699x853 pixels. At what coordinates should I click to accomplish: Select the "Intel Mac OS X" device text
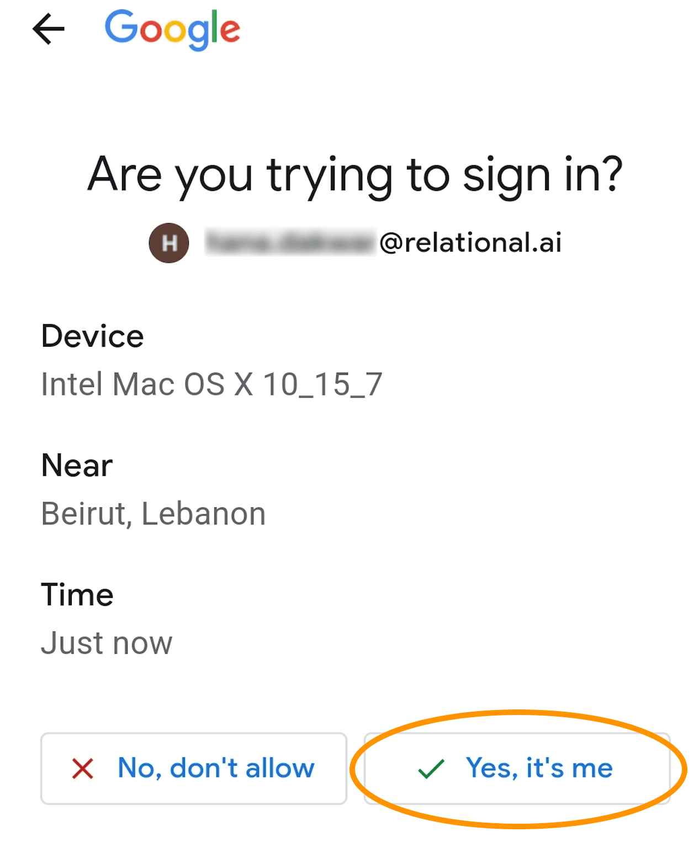[x=147, y=384]
